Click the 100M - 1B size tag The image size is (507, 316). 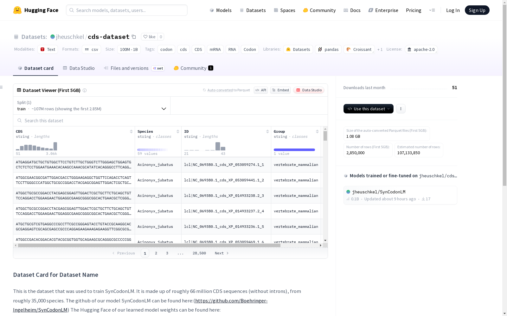click(x=129, y=49)
